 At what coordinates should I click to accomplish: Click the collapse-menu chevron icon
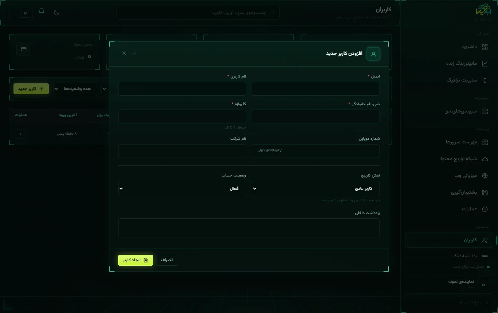click(487, 302)
